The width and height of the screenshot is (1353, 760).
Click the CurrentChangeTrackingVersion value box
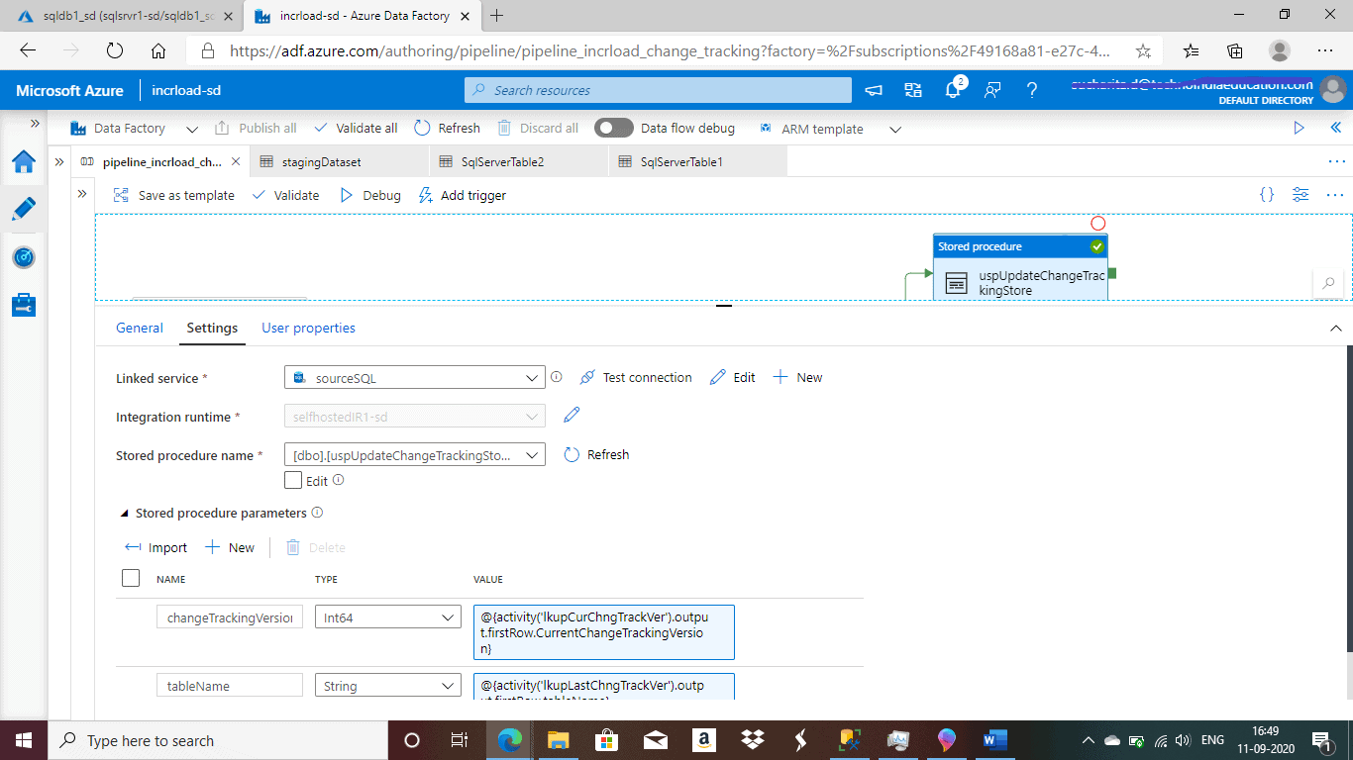(x=604, y=632)
